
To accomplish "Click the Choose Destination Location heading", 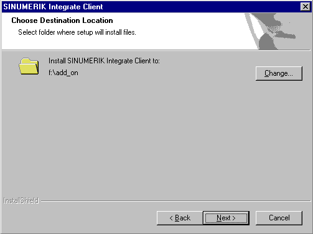I will point(62,20).
